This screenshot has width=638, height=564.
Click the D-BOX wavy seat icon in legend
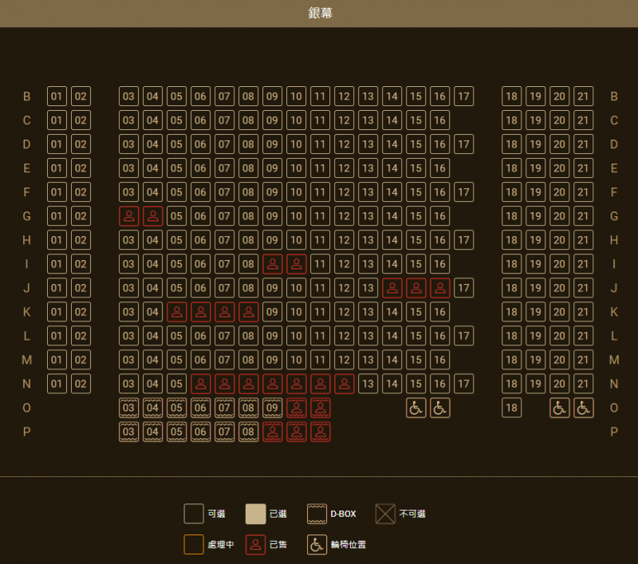317,514
